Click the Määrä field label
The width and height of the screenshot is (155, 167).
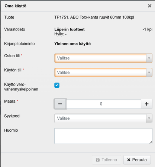(10, 101)
